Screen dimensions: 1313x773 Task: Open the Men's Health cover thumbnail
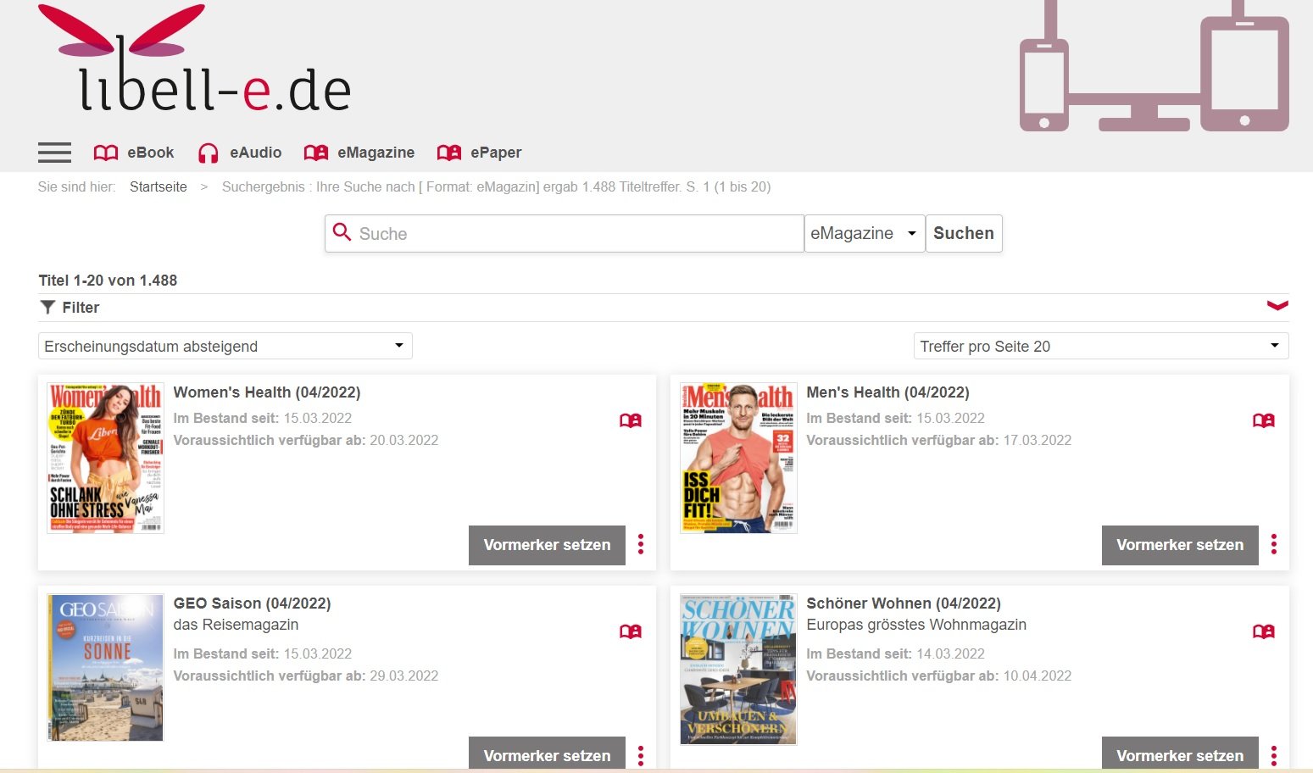738,458
